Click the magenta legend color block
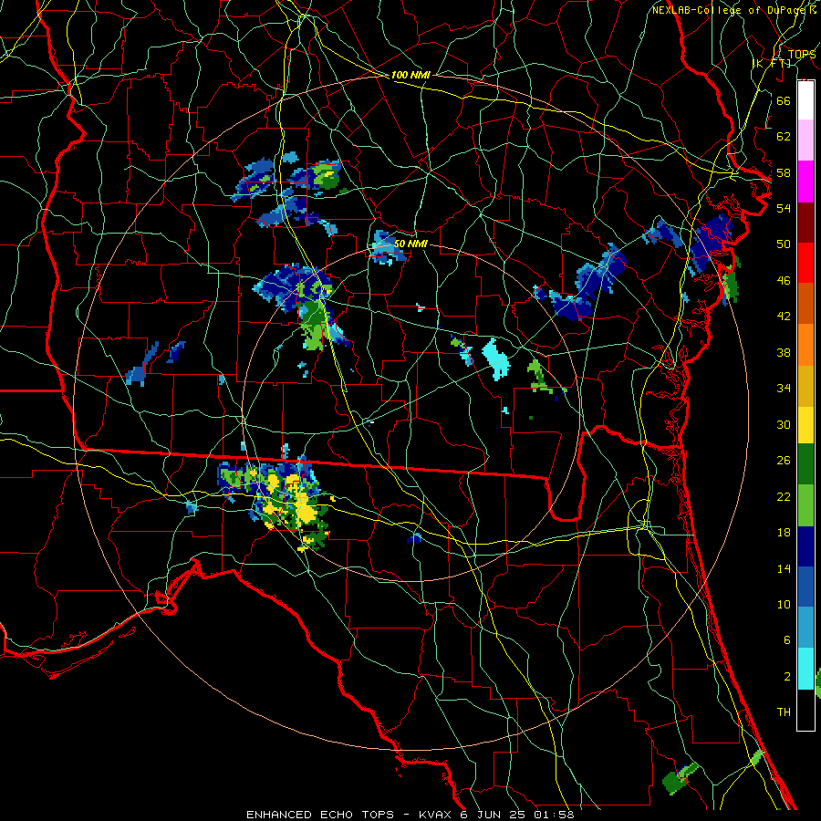 805,182
